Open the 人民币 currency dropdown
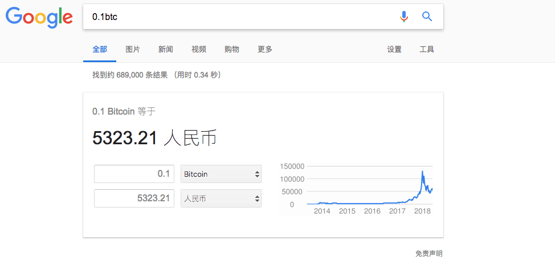 click(x=221, y=198)
